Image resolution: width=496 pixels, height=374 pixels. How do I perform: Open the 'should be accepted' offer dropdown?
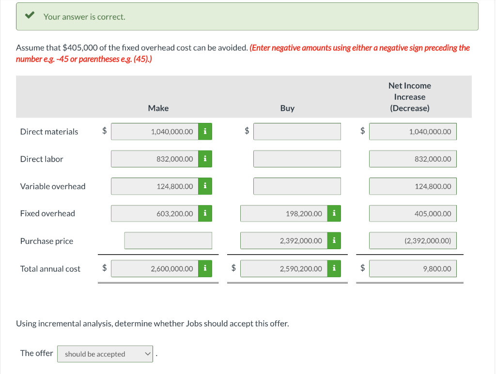[x=105, y=354]
